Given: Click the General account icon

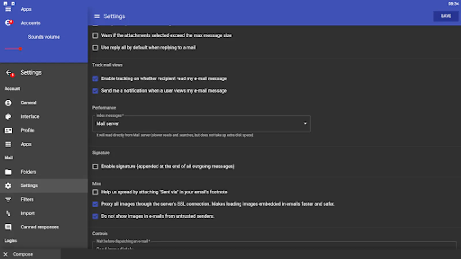Looking at the screenshot, I should pyautogui.click(x=8, y=103).
